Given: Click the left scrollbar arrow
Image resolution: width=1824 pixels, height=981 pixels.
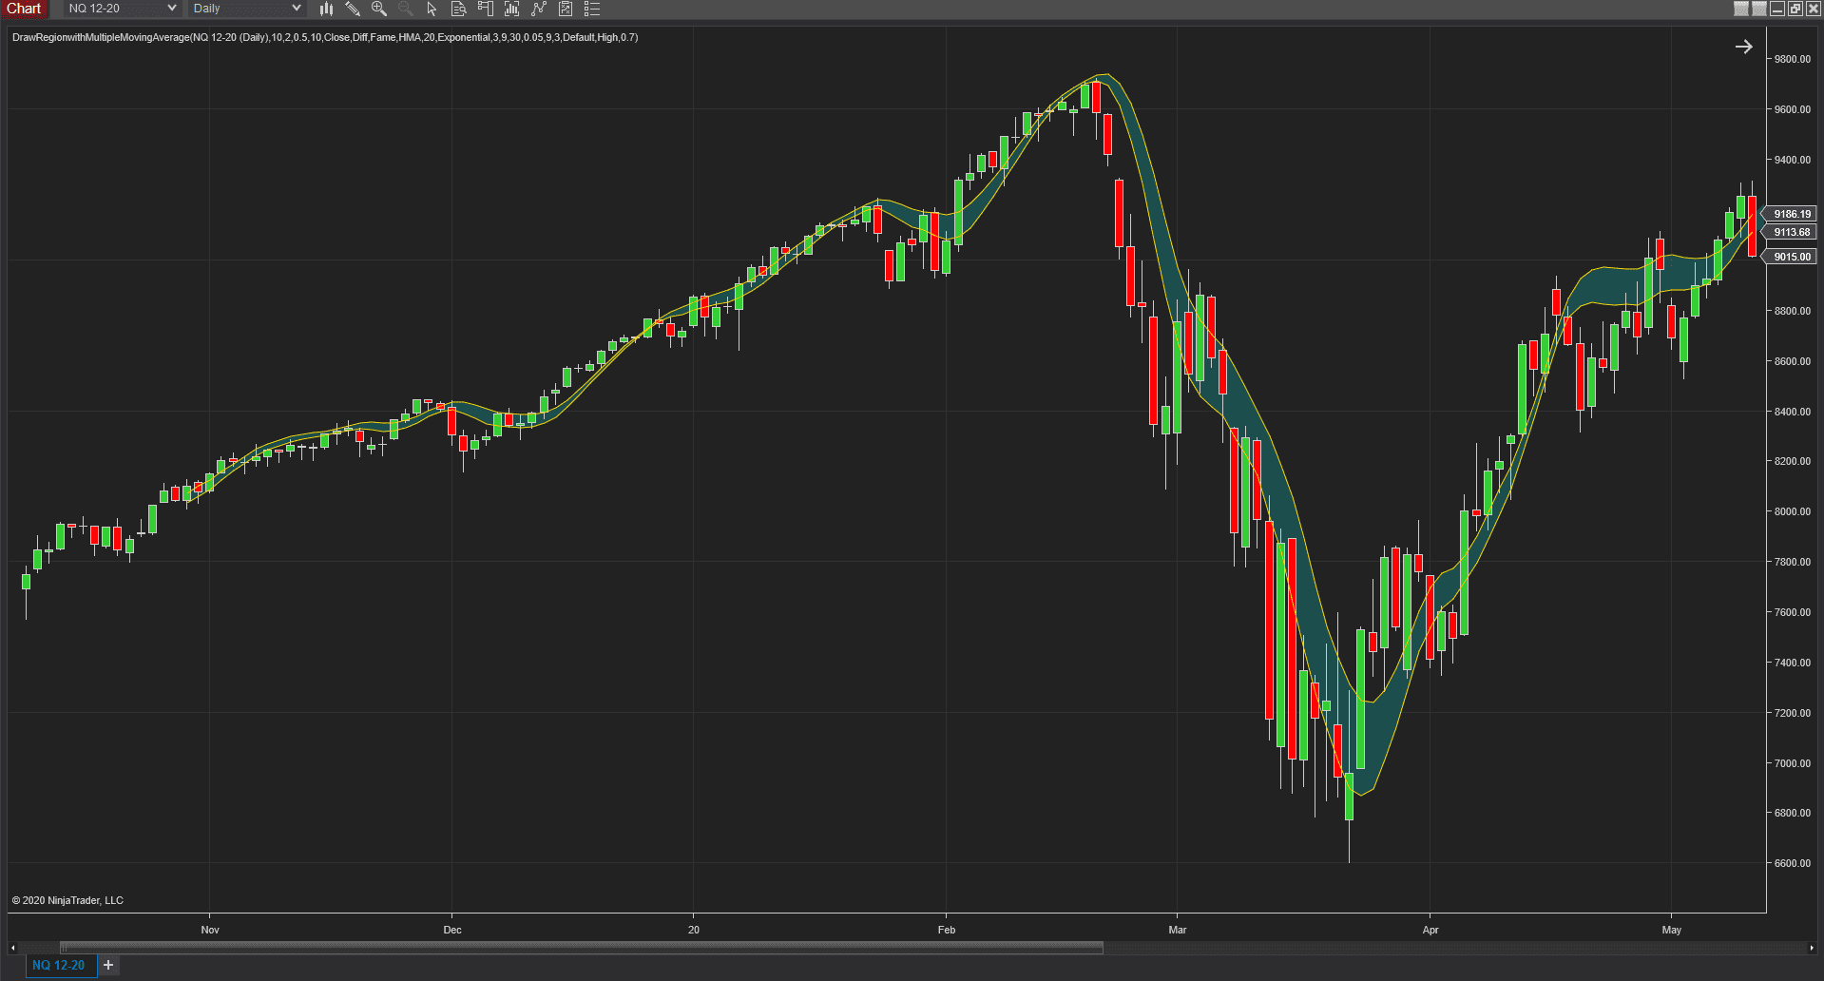Looking at the screenshot, I should coord(12,948).
